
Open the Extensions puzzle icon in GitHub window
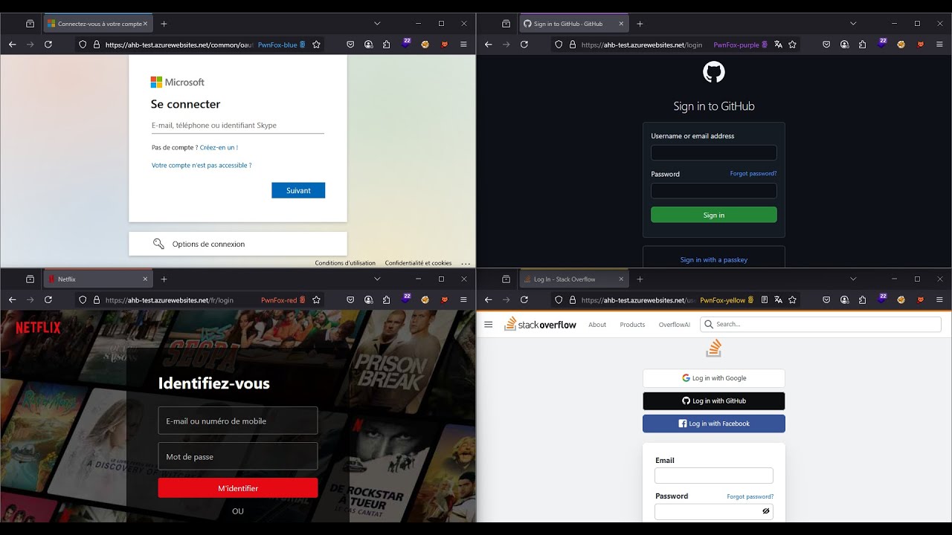click(862, 45)
